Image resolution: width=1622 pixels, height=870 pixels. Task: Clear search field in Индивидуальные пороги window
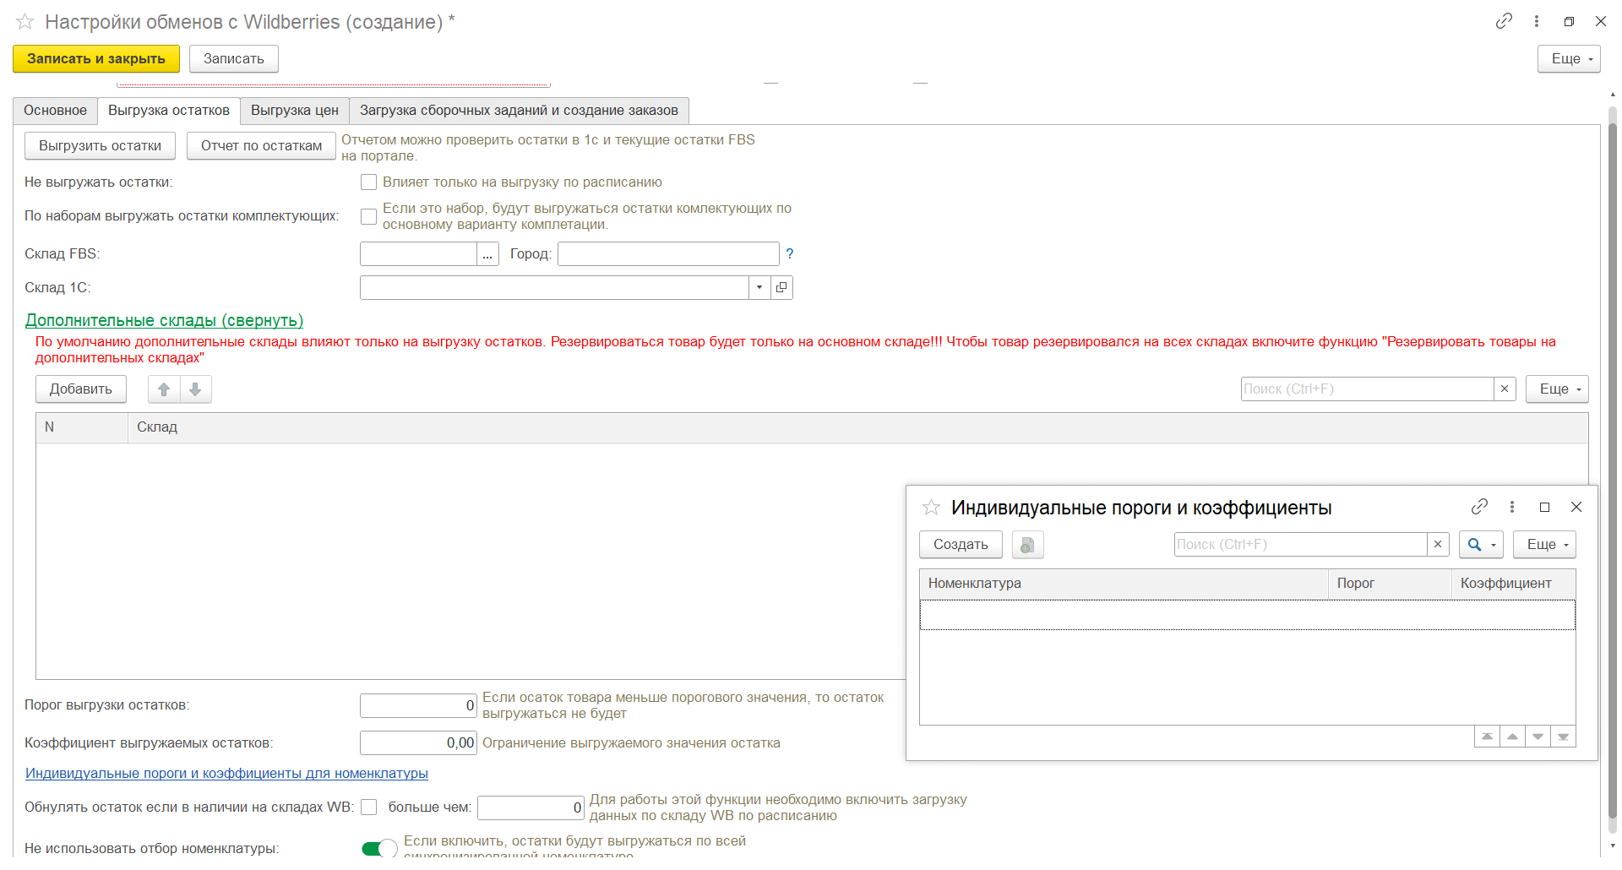[1438, 544]
